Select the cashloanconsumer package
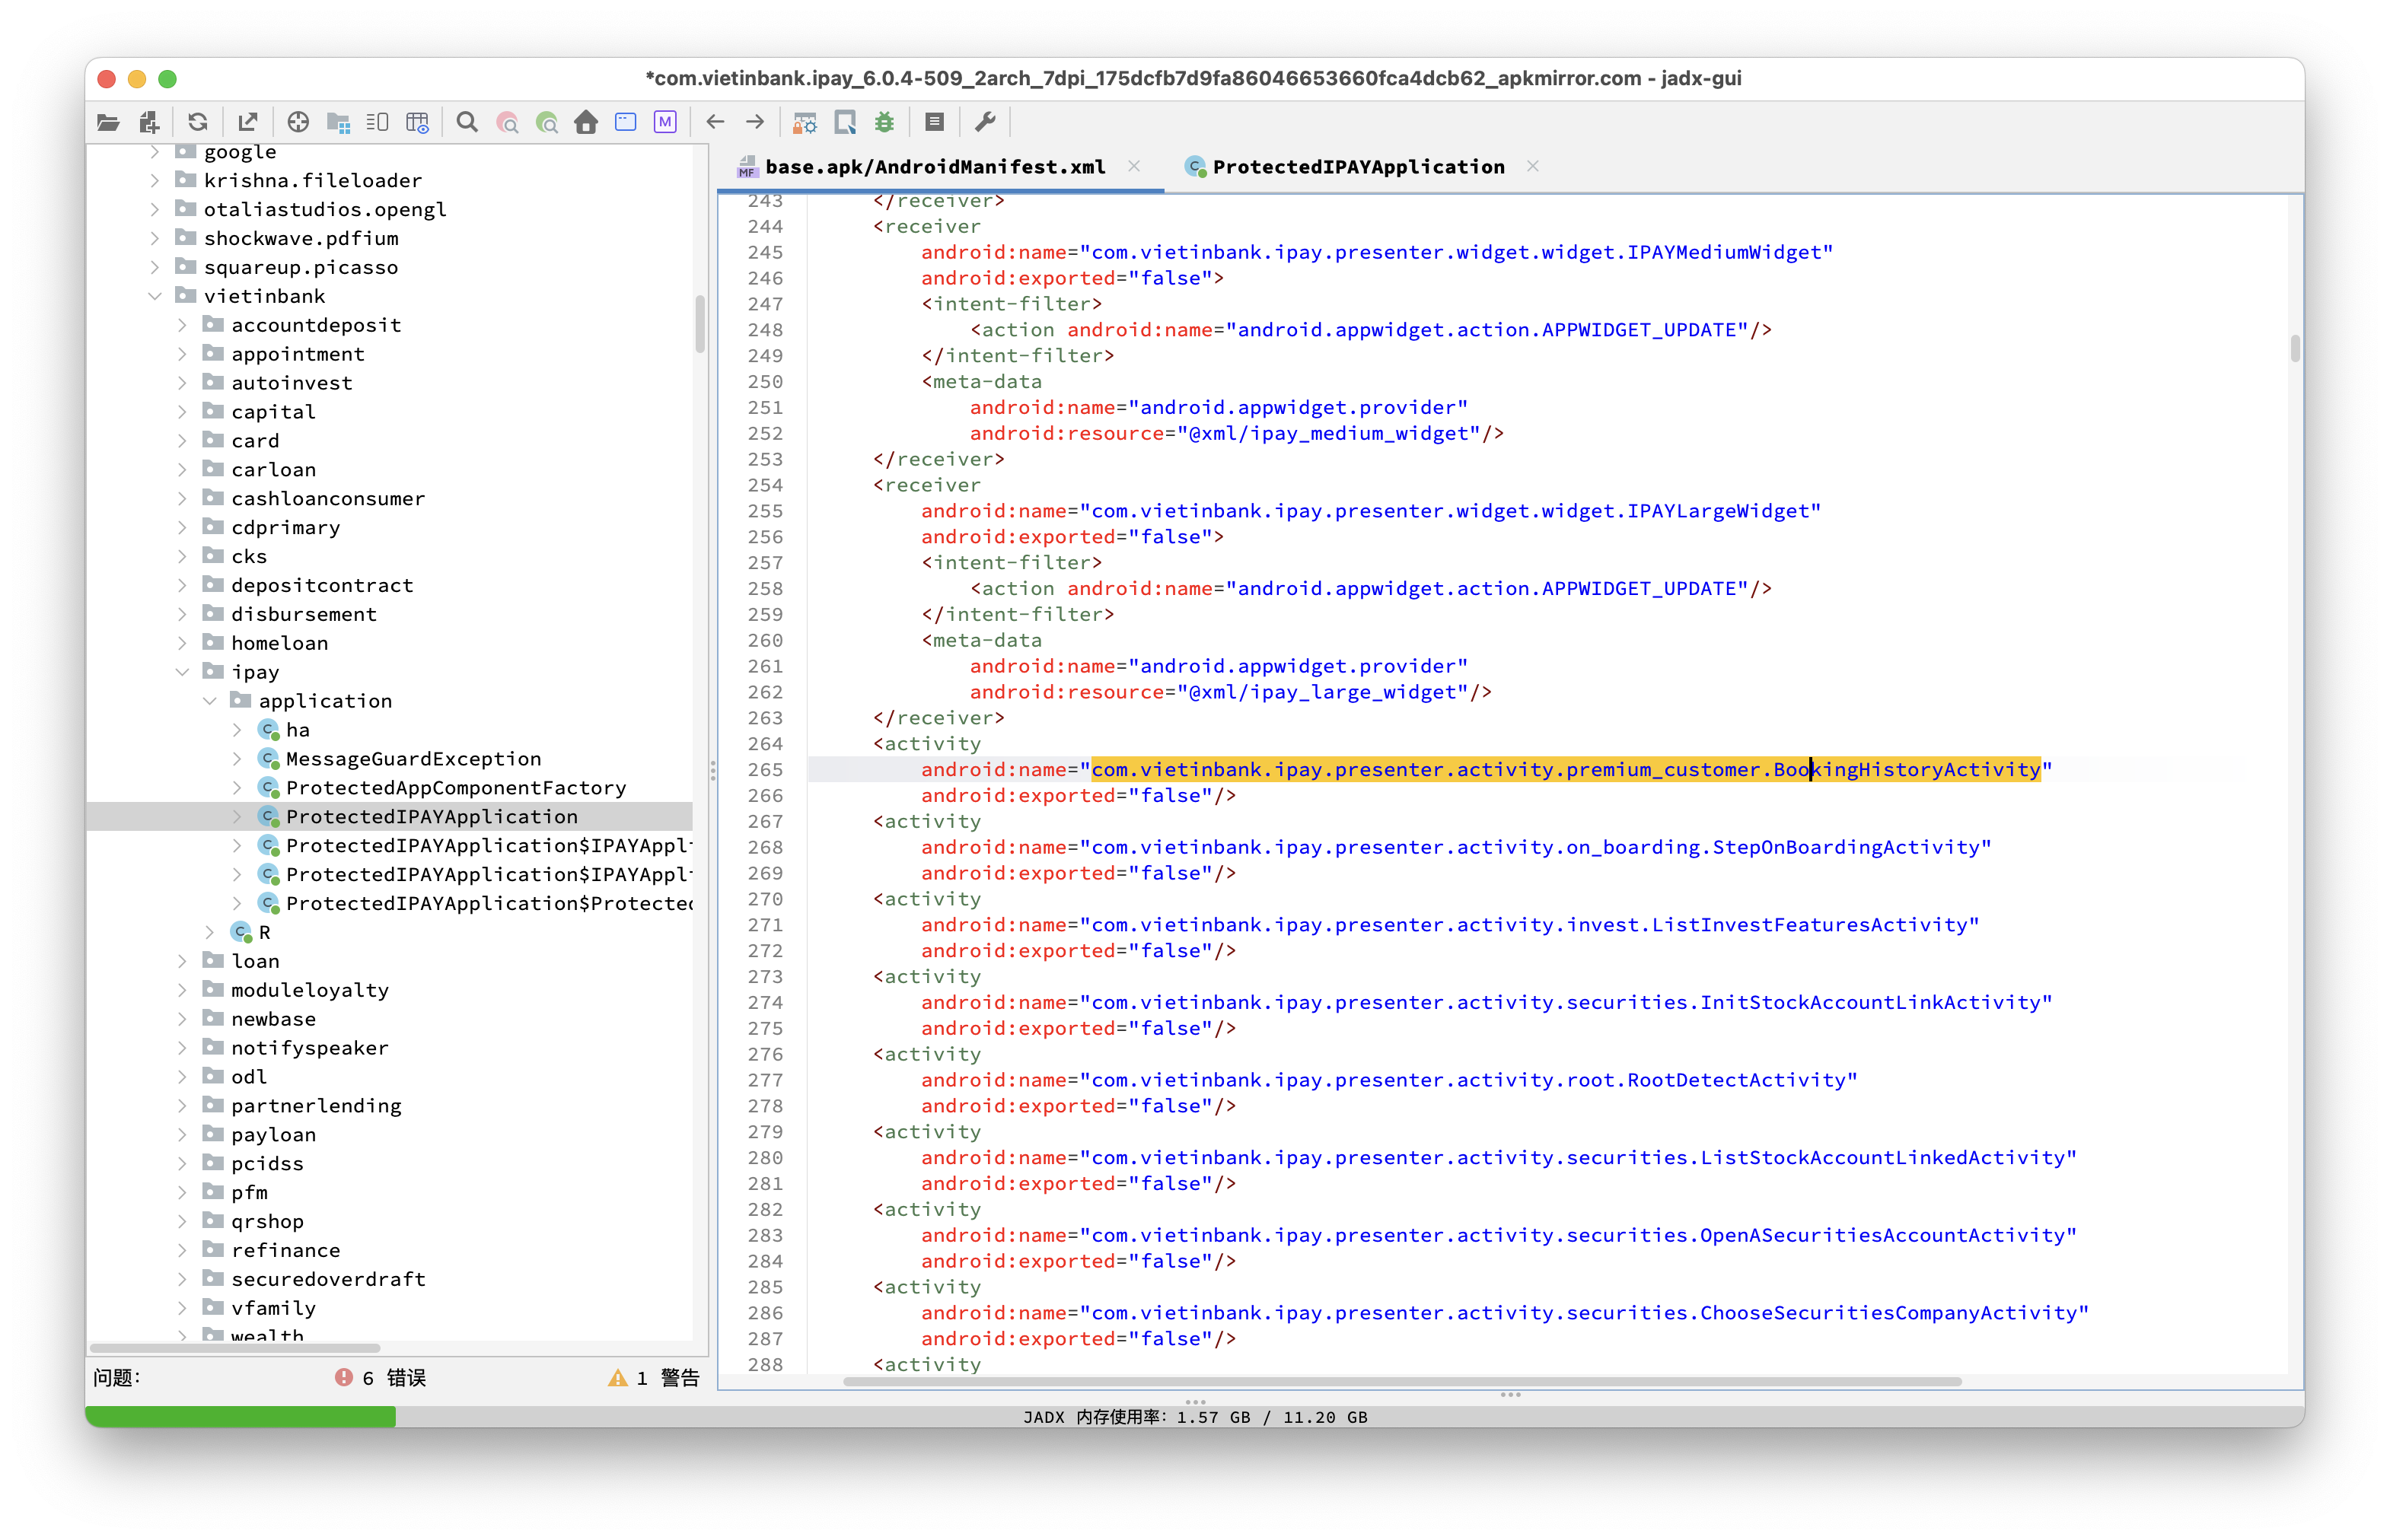2390x1540 pixels. click(x=328, y=499)
